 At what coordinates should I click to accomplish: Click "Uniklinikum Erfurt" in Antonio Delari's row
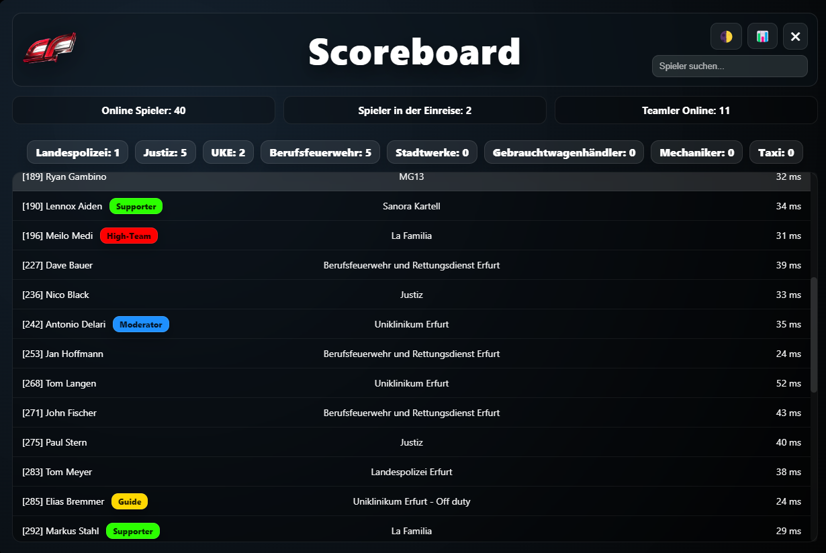[412, 324]
